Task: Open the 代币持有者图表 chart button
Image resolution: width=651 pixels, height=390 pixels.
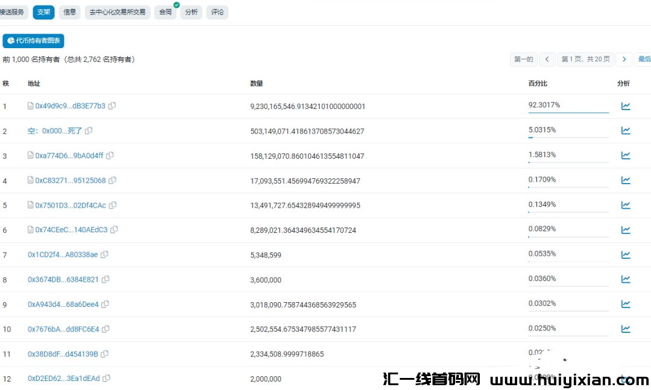Action: pyautogui.click(x=34, y=41)
